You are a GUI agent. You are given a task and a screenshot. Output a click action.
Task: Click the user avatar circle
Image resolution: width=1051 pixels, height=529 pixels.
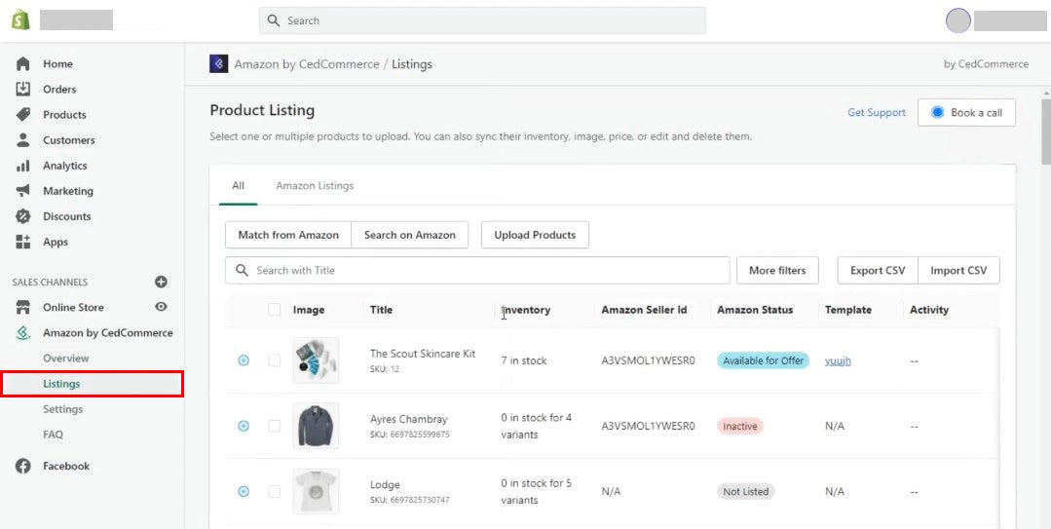coord(958,20)
